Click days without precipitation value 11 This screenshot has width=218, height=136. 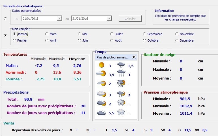click(x=83, y=113)
